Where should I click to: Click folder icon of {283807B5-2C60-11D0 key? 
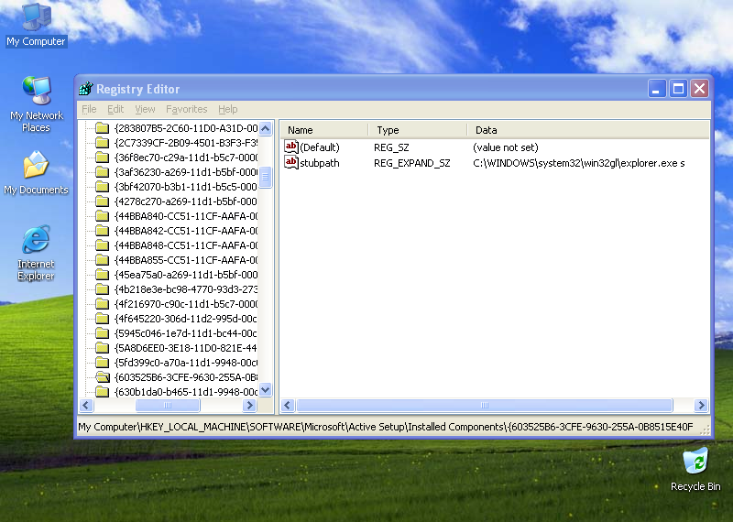pyautogui.click(x=102, y=128)
